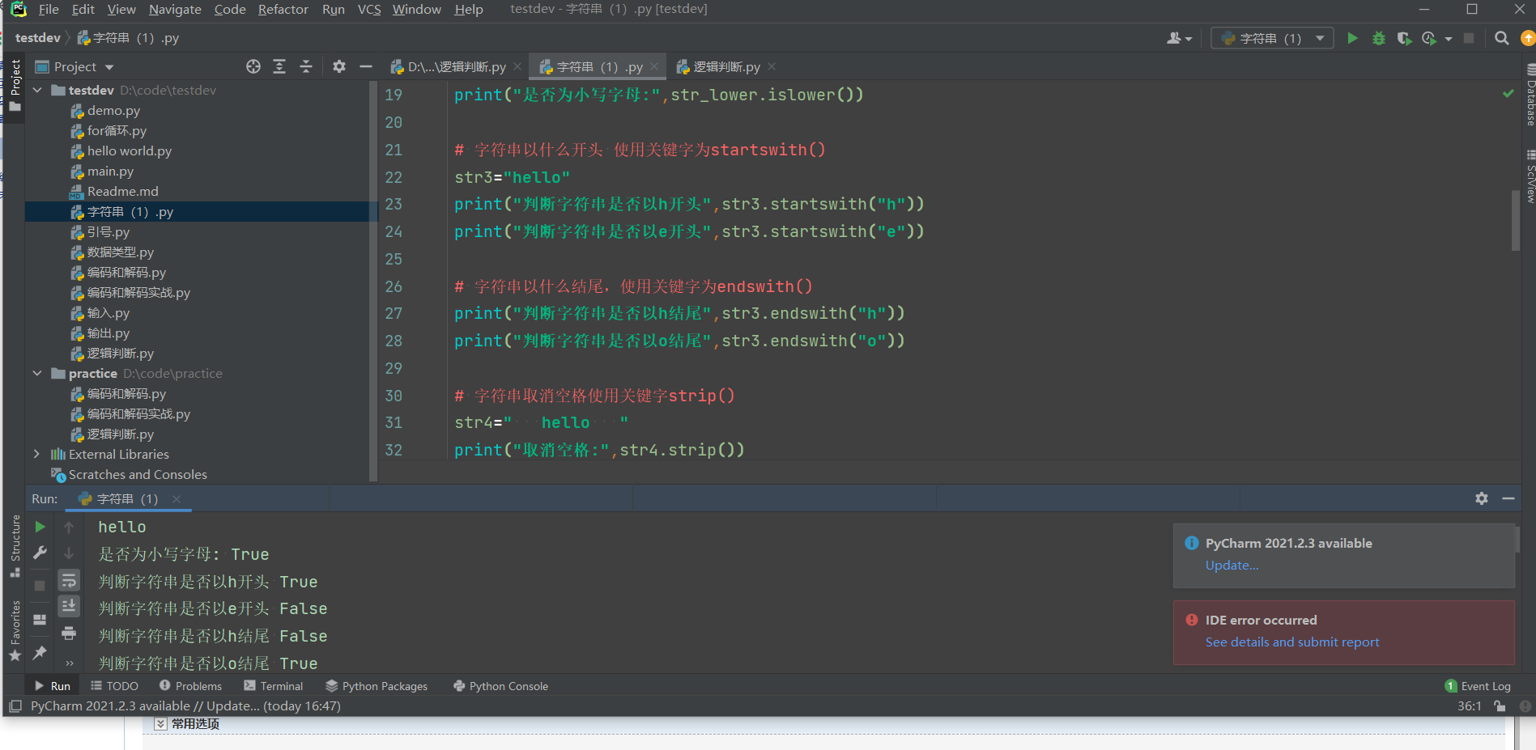Toggle the Favorites side tool window
Screen dimensions: 1536x750
click(x=15, y=630)
